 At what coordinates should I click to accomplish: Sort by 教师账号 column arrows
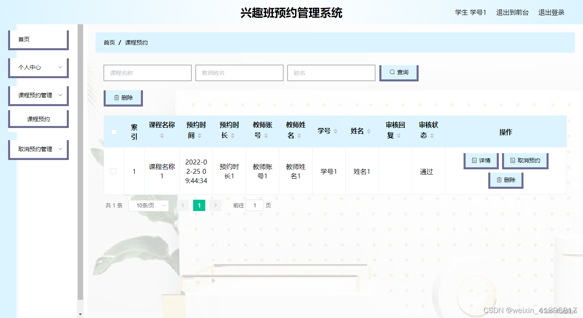tap(266, 136)
